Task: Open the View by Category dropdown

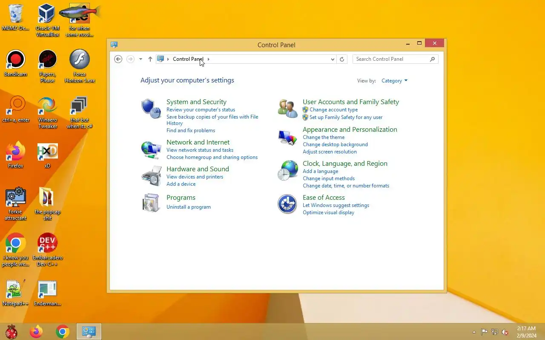Action: click(x=394, y=81)
